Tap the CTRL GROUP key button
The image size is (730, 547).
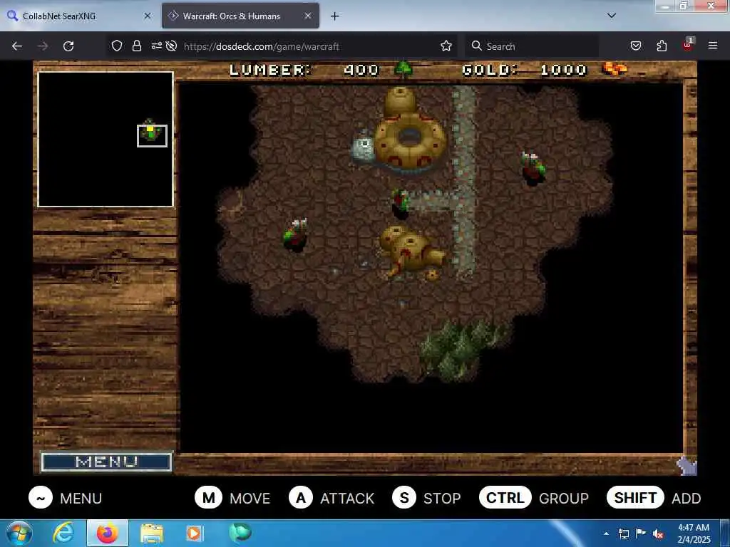coord(505,498)
